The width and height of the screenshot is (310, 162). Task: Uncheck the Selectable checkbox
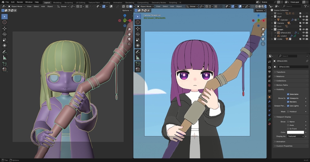[x=288, y=94]
